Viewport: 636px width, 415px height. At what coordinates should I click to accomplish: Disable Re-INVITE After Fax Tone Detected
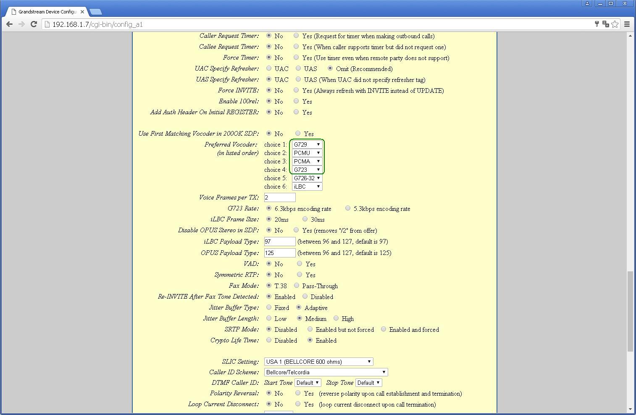(305, 297)
